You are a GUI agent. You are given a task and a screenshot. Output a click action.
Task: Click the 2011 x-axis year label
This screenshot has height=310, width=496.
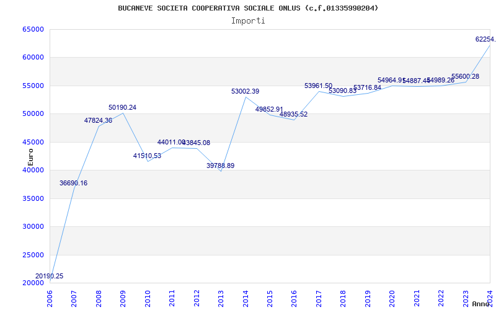[172, 298]
